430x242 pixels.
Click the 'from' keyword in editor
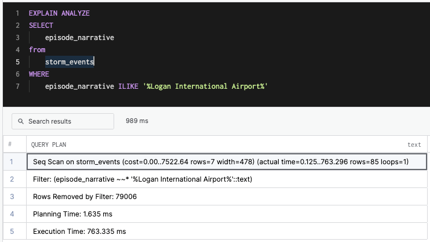coord(37,50)
